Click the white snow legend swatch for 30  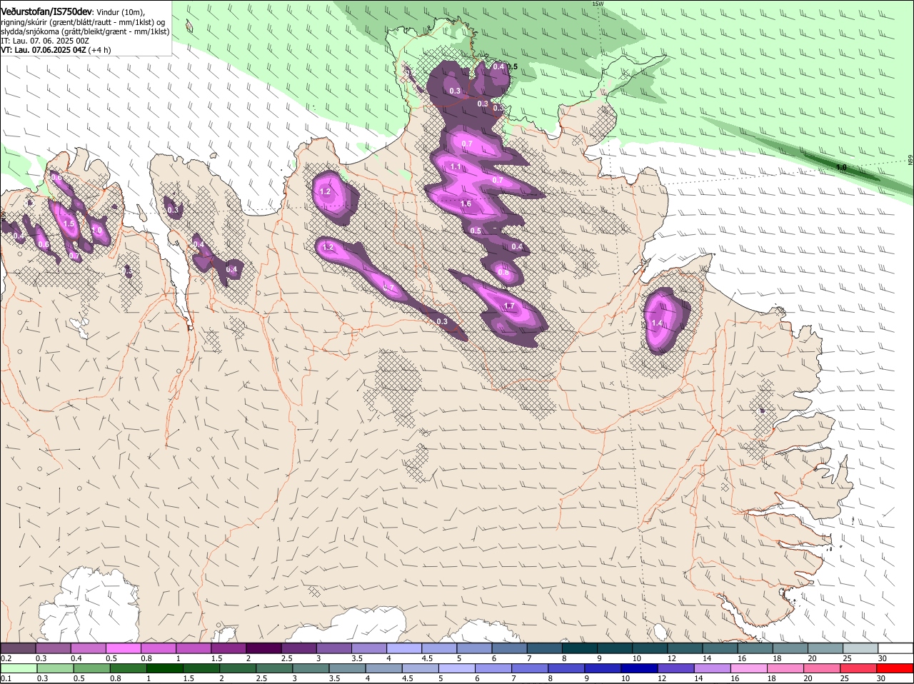(x=895, y=648)
